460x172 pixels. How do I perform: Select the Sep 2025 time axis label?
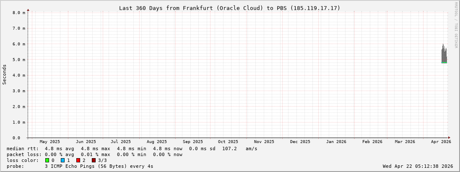[193, 142]
